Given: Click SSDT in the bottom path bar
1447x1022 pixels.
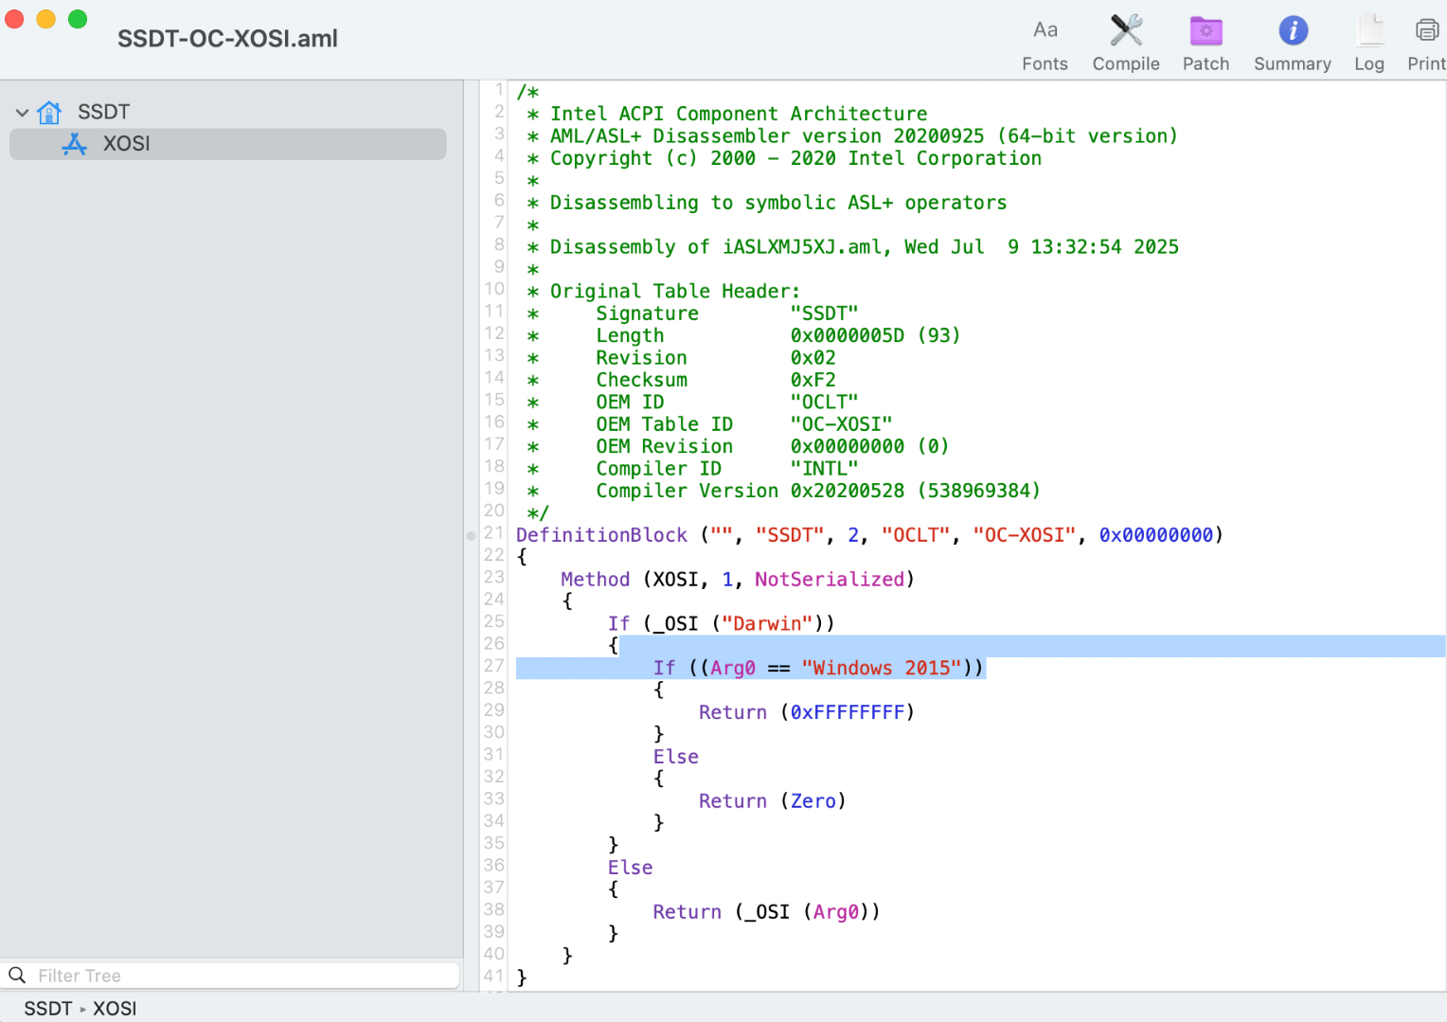Looking at the screenshot, I should click(x=47, y=1009).
